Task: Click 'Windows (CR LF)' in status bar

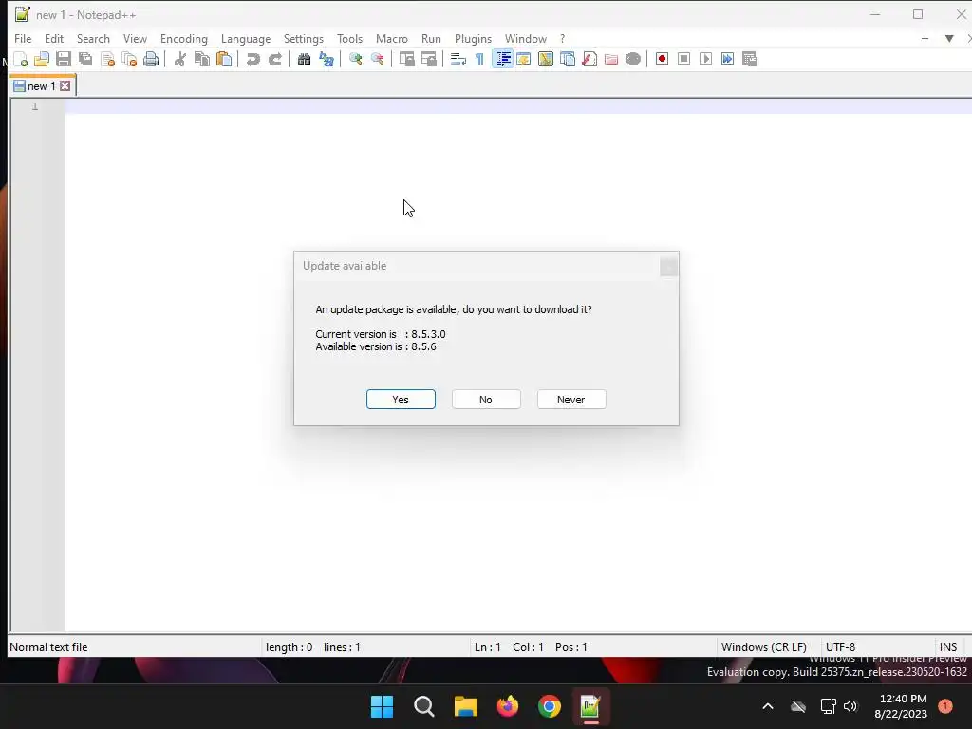Action: coord(764,647)
